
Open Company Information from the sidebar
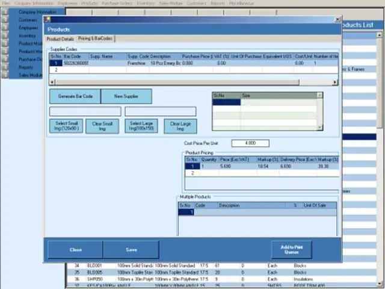pyautogui.click(x=37, y=12)
